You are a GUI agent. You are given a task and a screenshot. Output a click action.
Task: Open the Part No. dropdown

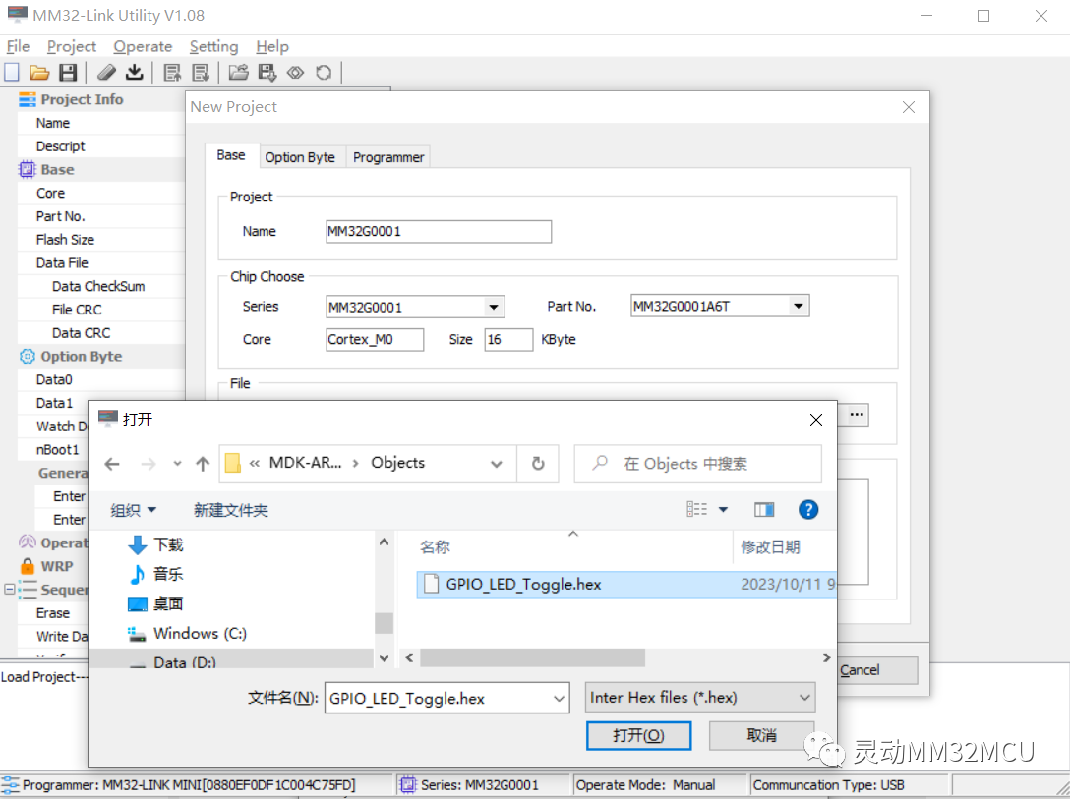[x=799, y=306]
